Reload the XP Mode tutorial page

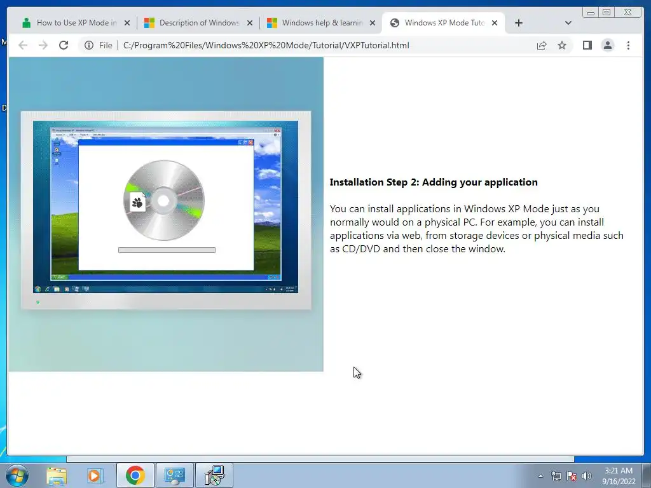pos(64,45)
